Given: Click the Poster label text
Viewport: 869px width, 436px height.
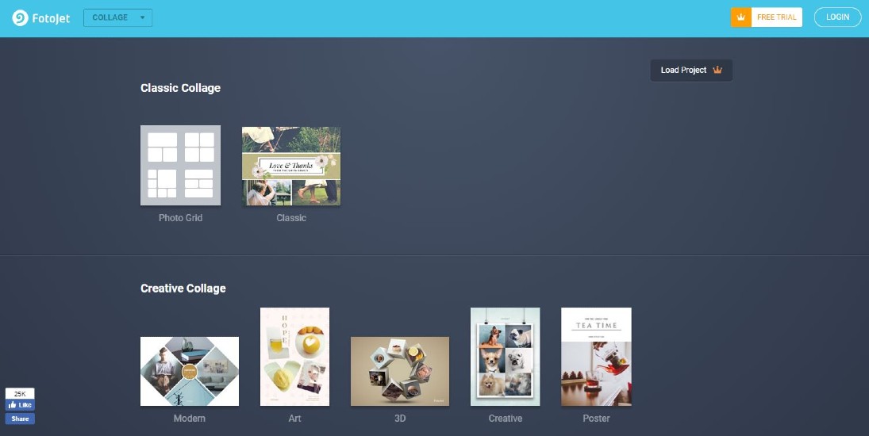Looking at the screenshot, I should 596,419.
